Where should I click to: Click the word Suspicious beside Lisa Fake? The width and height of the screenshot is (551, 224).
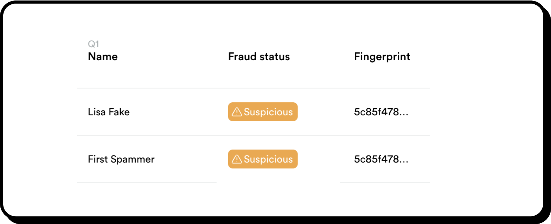click(x=268, y=112)
